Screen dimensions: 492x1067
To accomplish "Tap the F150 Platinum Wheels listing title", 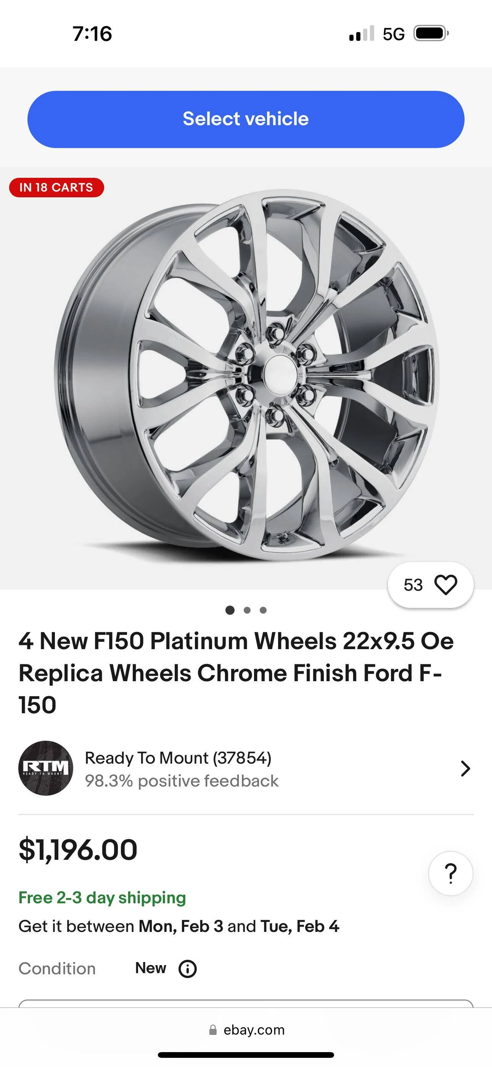I will click(x=236, y=673).
